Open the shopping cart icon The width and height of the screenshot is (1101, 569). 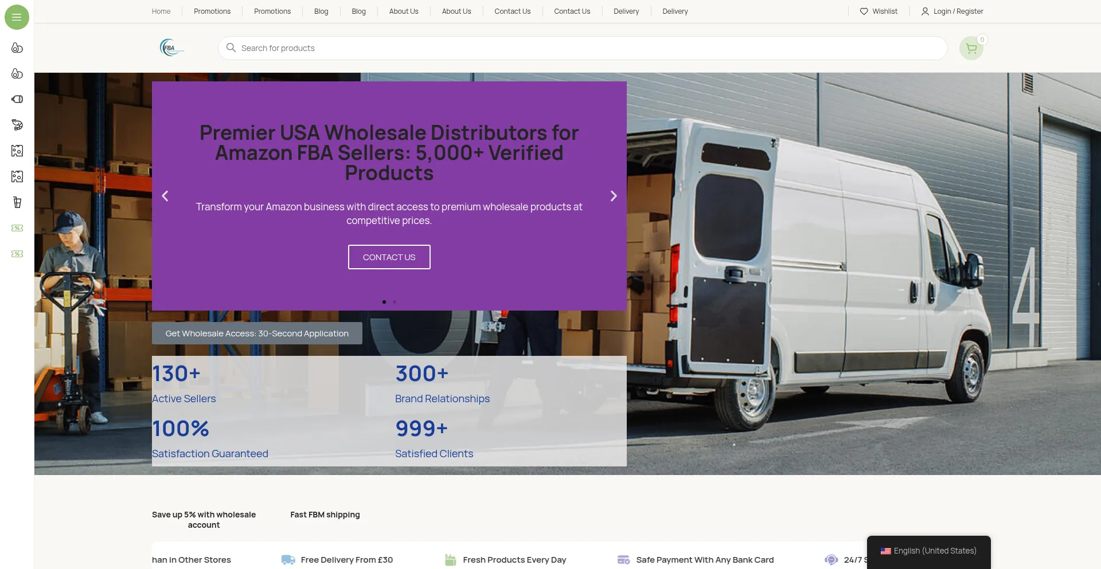point(971,49)
